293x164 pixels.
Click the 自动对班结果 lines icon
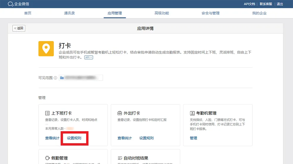120,158
